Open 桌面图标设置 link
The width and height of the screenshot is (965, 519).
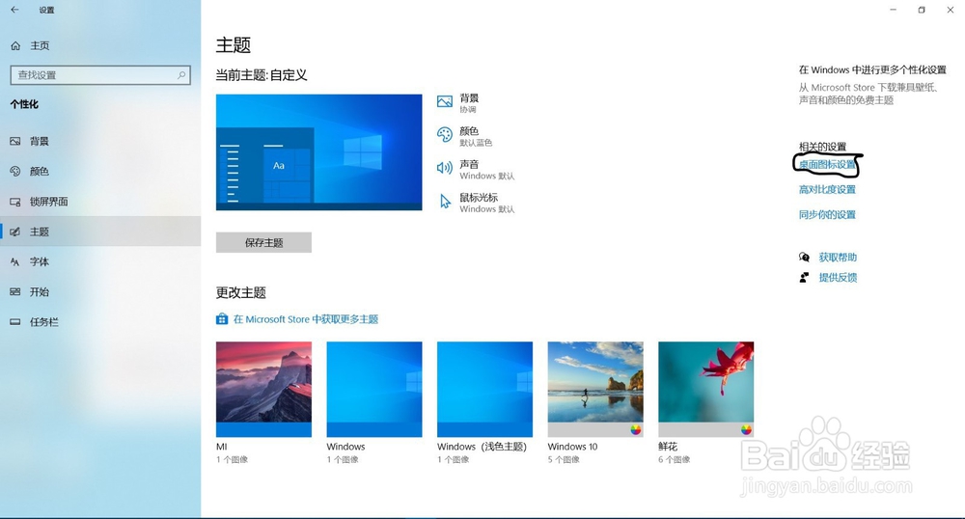827,164
